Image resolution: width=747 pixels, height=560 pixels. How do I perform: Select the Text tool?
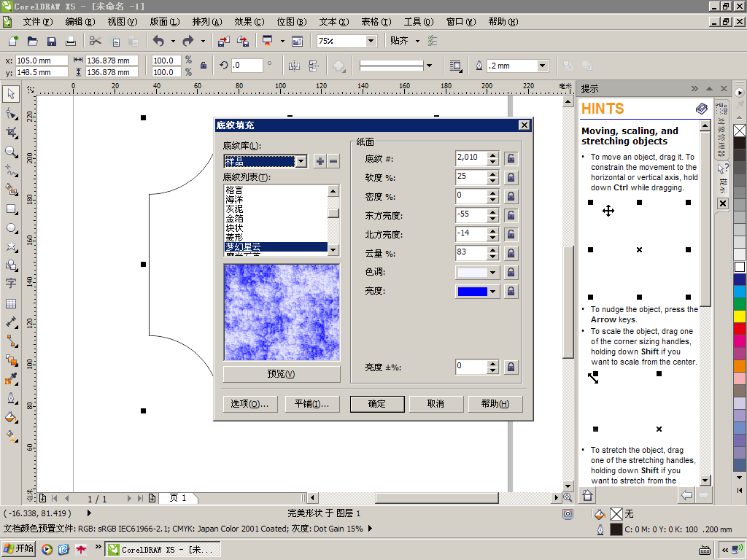(x=12, y=284)
